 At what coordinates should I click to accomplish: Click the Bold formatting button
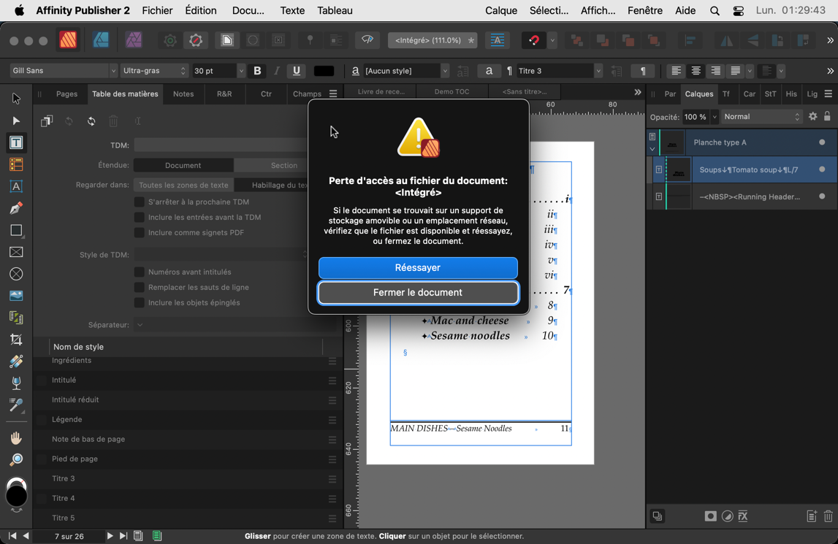tap(257, 71)
